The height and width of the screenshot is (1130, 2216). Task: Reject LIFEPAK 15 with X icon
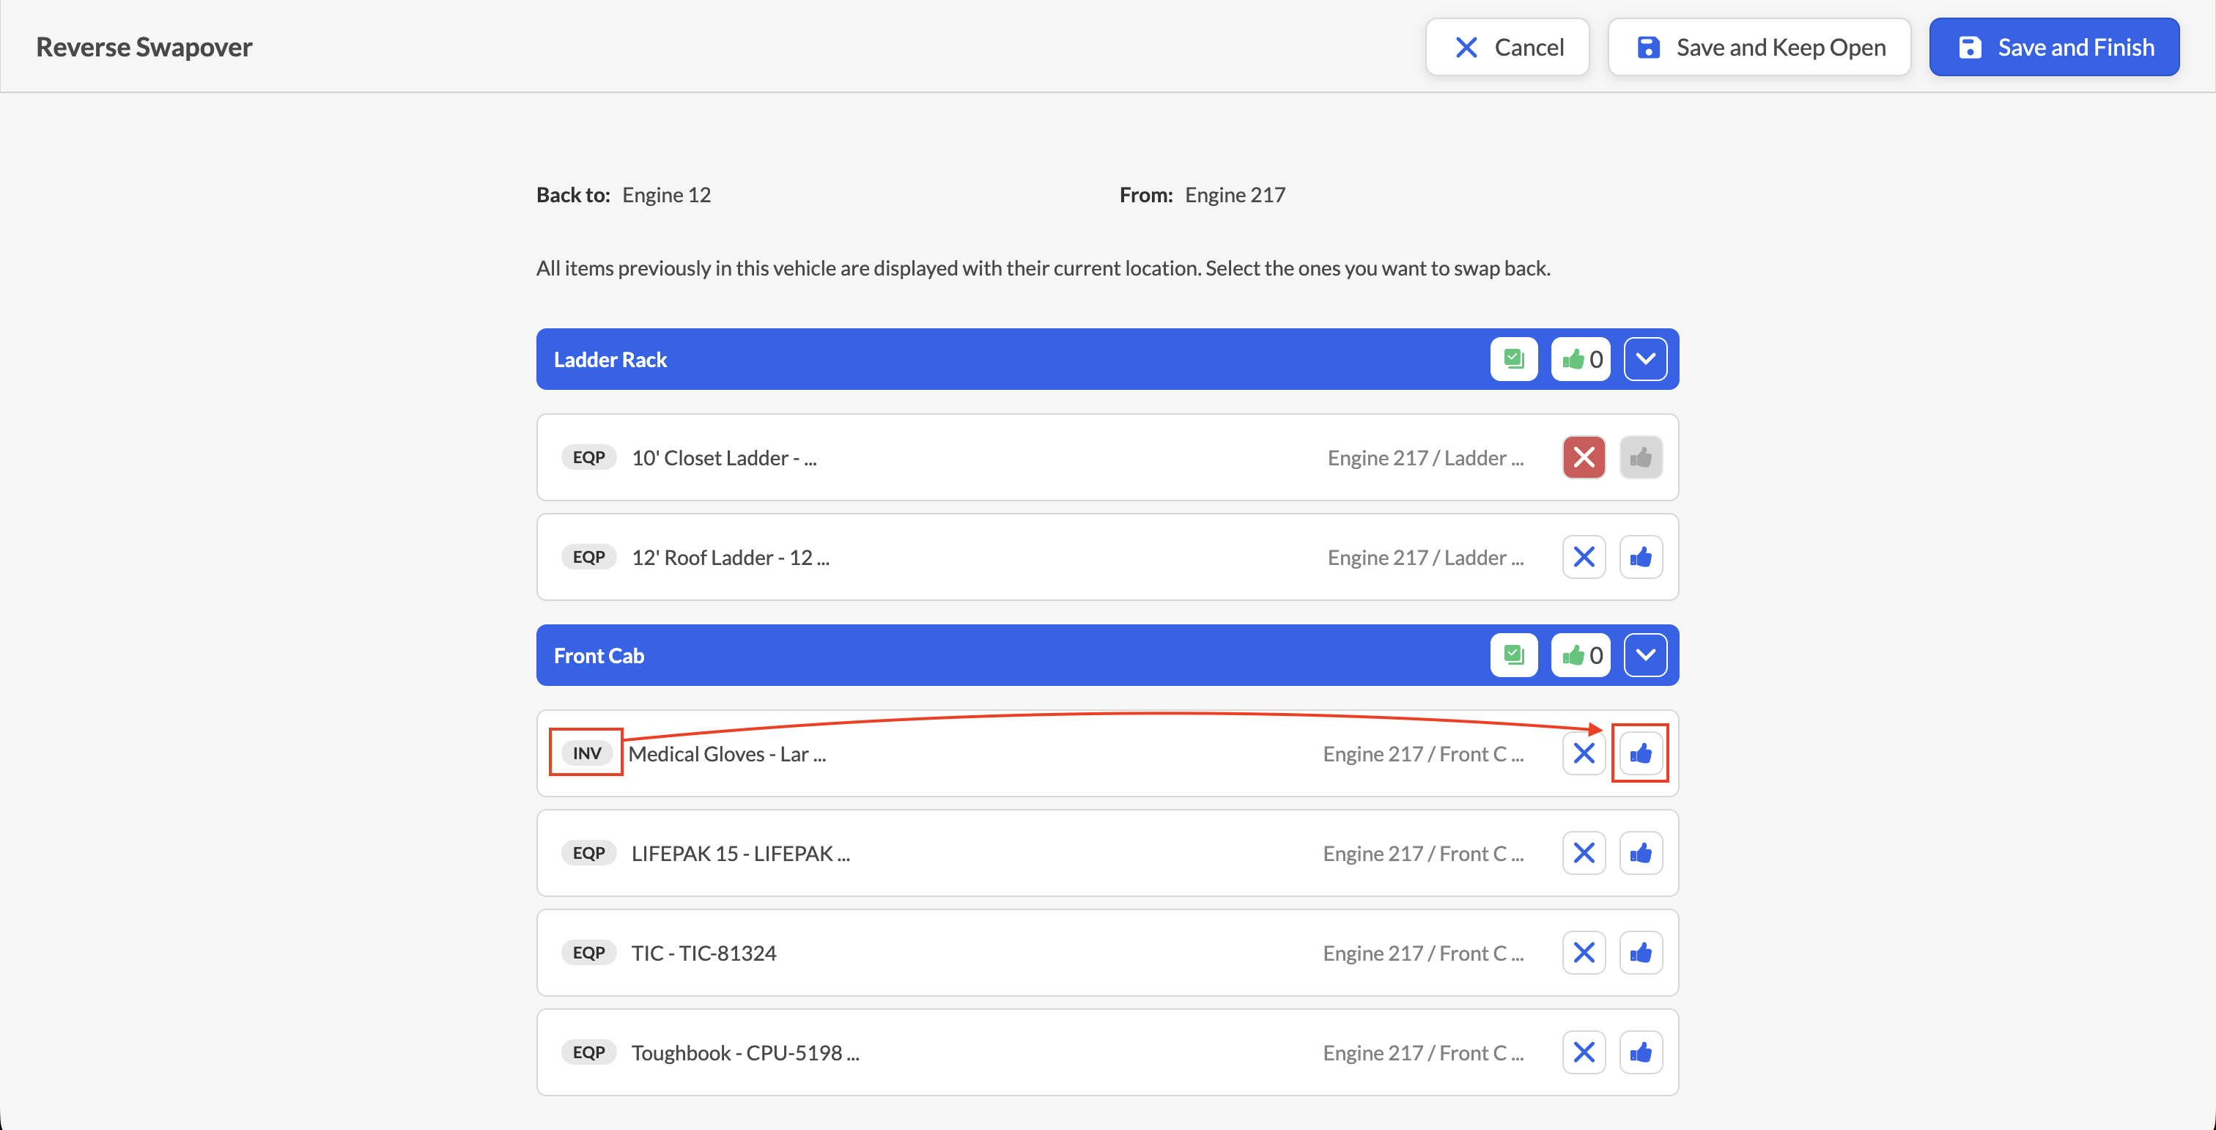pos(1584,853)
